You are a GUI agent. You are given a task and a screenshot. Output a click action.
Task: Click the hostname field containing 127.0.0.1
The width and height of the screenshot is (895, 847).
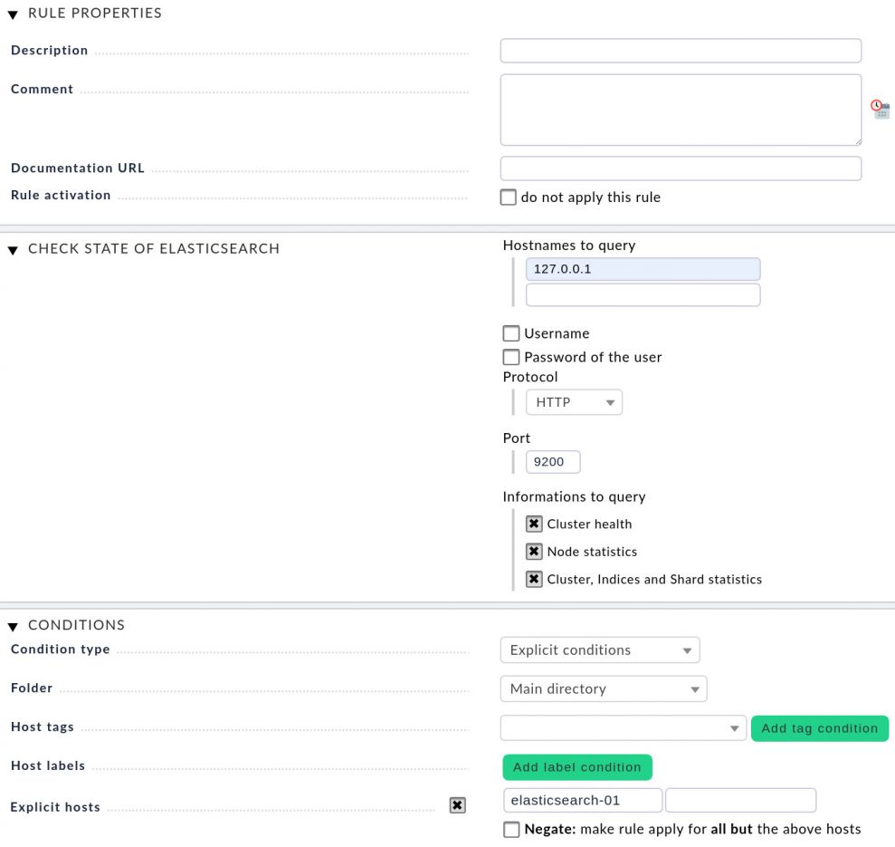(643, 269)
